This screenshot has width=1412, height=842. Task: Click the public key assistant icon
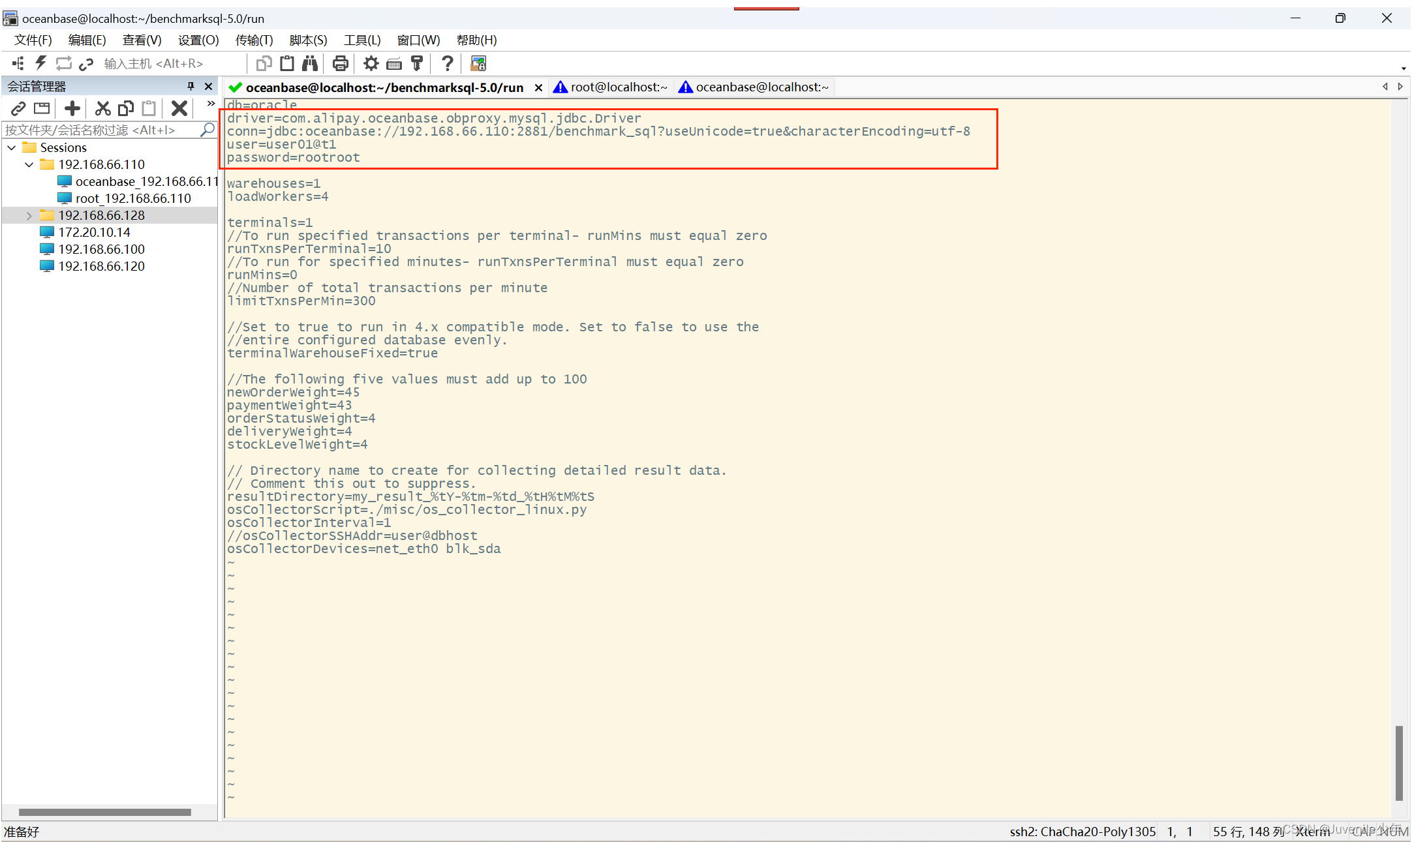point(417,63)
